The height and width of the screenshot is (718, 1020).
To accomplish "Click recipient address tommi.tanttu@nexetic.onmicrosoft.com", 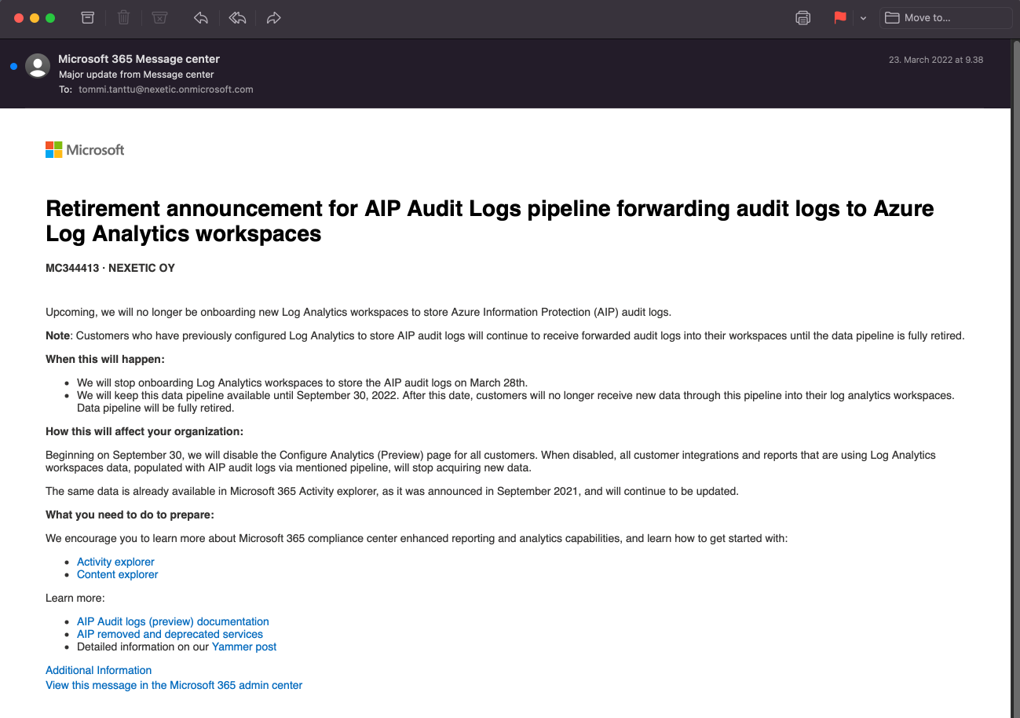I will pos(166,90).
